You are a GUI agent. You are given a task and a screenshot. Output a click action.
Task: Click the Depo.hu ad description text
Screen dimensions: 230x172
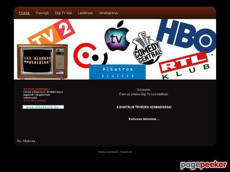pos(43,95)
